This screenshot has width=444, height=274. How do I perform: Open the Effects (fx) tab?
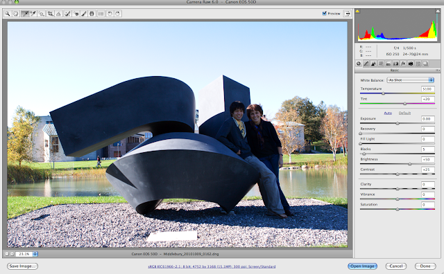(x=403, y=64)
